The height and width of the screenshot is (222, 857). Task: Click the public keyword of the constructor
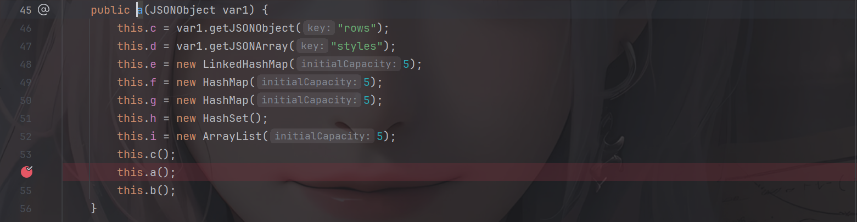[x=110, y=10]
